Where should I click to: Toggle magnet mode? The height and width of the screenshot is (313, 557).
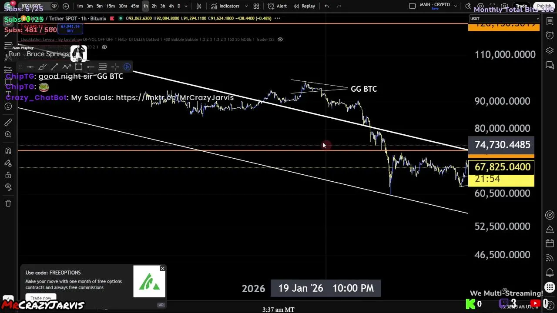(x=8, y=151)
